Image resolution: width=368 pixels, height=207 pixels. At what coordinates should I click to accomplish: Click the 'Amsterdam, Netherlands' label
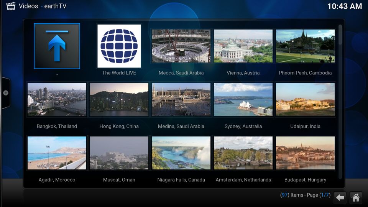243,180
